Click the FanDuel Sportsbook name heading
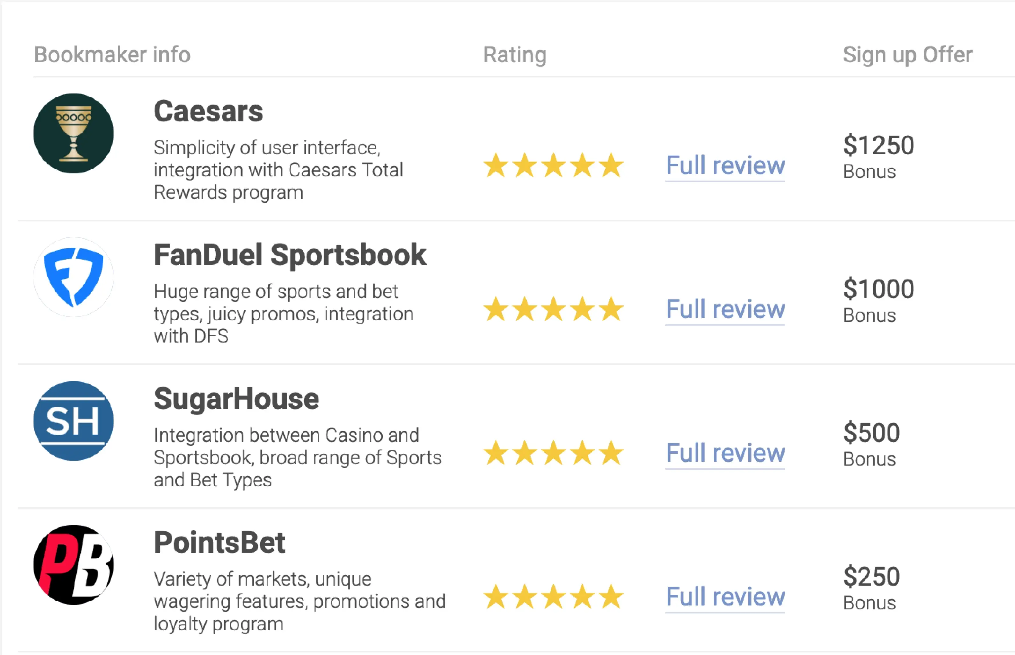The height and width of the screenshot is (655, 1015). [290, 256]
